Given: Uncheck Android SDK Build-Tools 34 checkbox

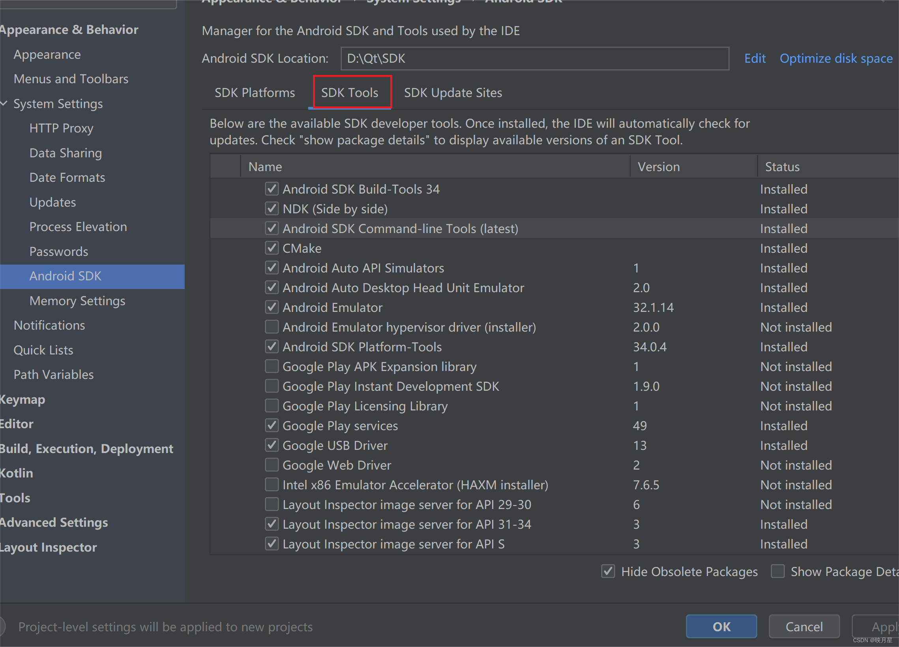Looking at the screenshot, I should pos(272,189).
